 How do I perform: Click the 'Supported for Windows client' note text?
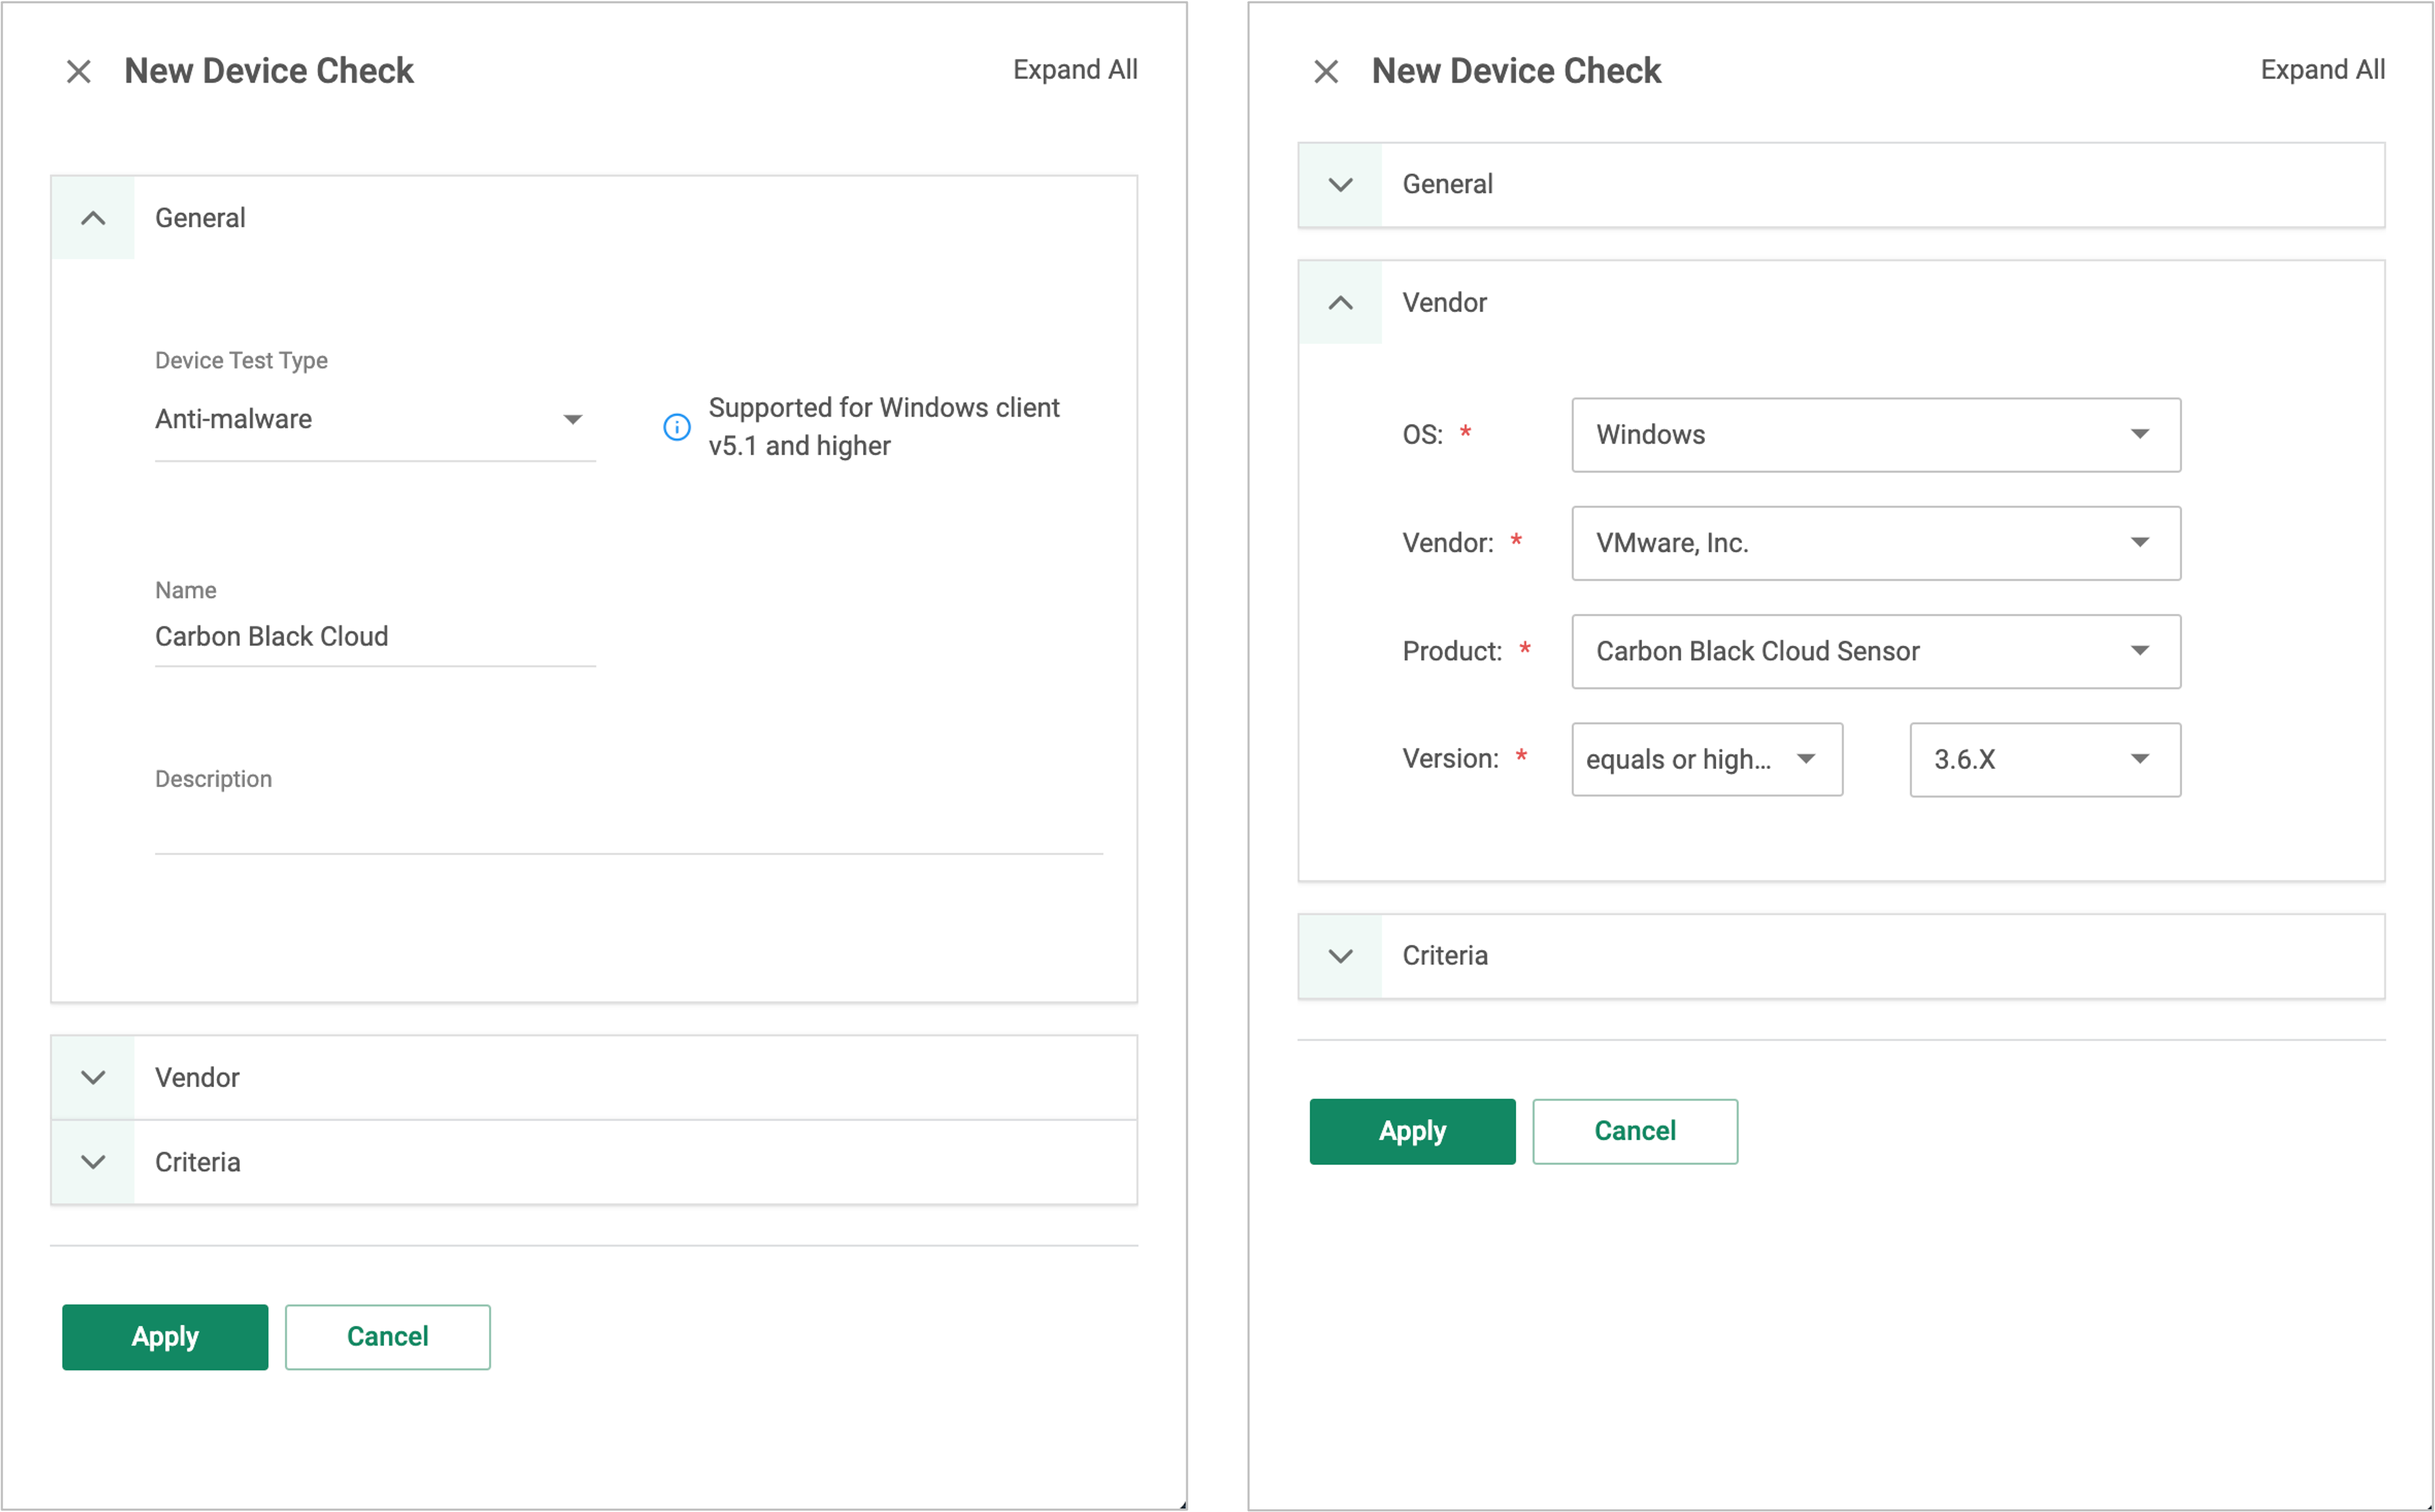pos(884,427)
